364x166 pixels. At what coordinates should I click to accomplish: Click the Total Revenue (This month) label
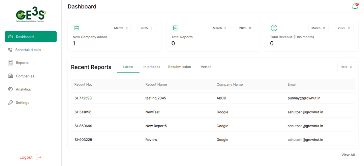(x=292, y=37)
